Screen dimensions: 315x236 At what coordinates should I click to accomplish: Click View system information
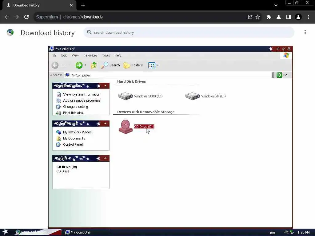82,94
